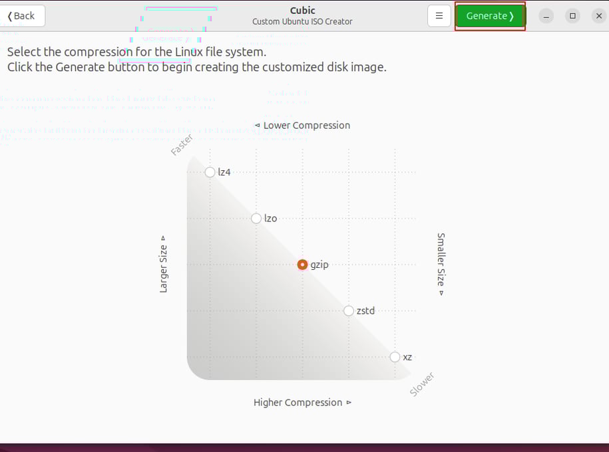Click the Lower Compression axis label

pos(306,126)
